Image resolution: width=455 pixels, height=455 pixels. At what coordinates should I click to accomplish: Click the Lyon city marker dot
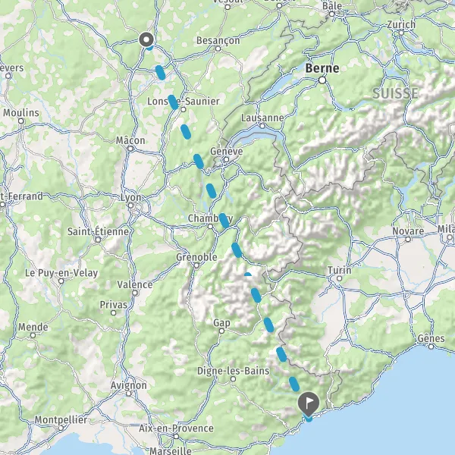pyautogui.click(x=131, y=206)
